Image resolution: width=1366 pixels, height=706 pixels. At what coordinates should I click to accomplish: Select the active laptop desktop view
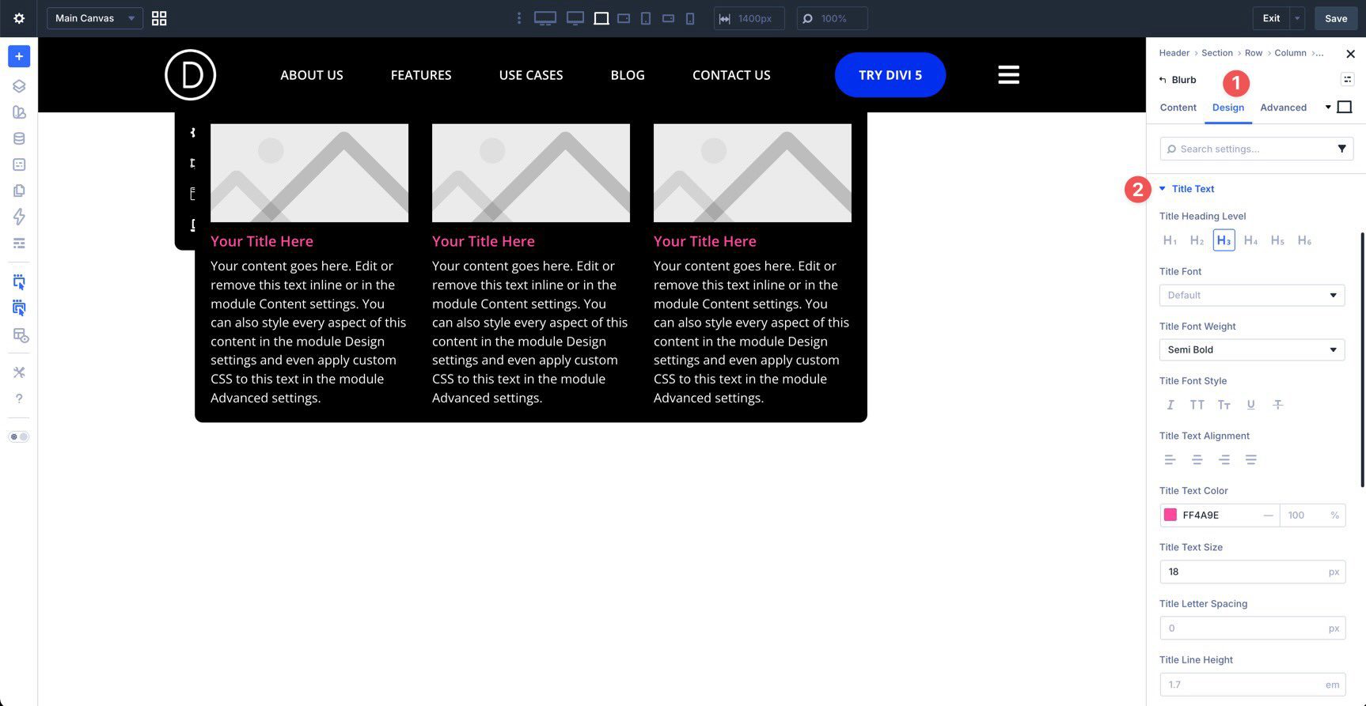click(601, 18)
